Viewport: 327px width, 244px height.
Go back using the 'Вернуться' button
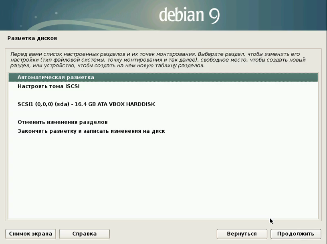pos(241,234)
